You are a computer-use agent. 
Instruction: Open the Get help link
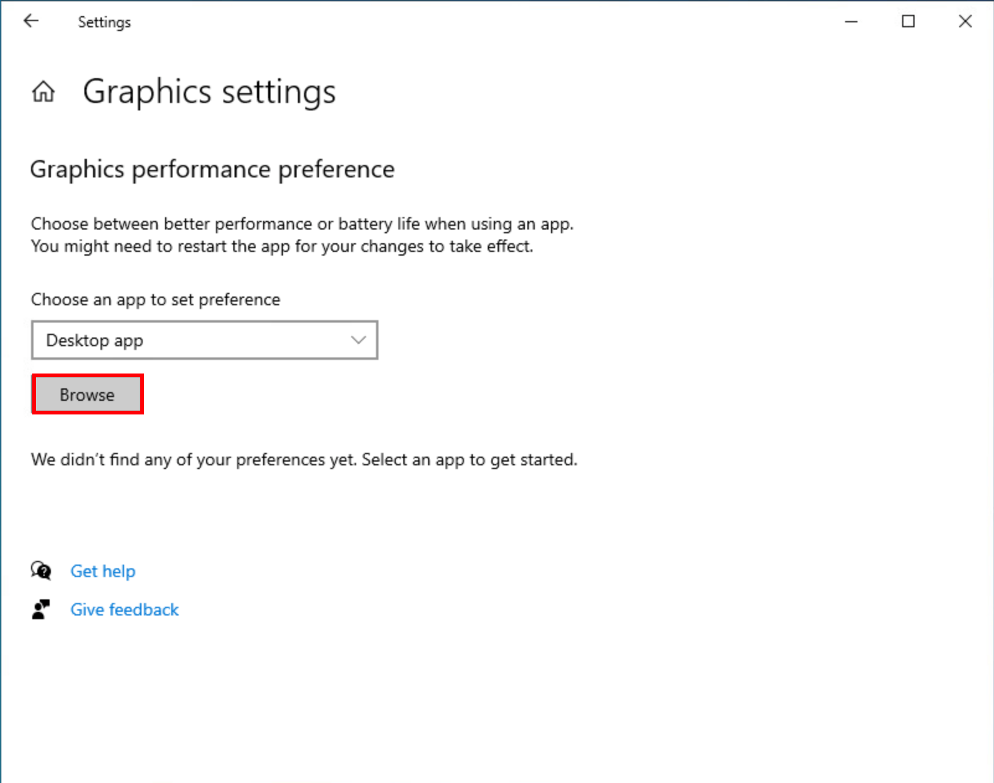pyautogui.click(x=103, y=571)
